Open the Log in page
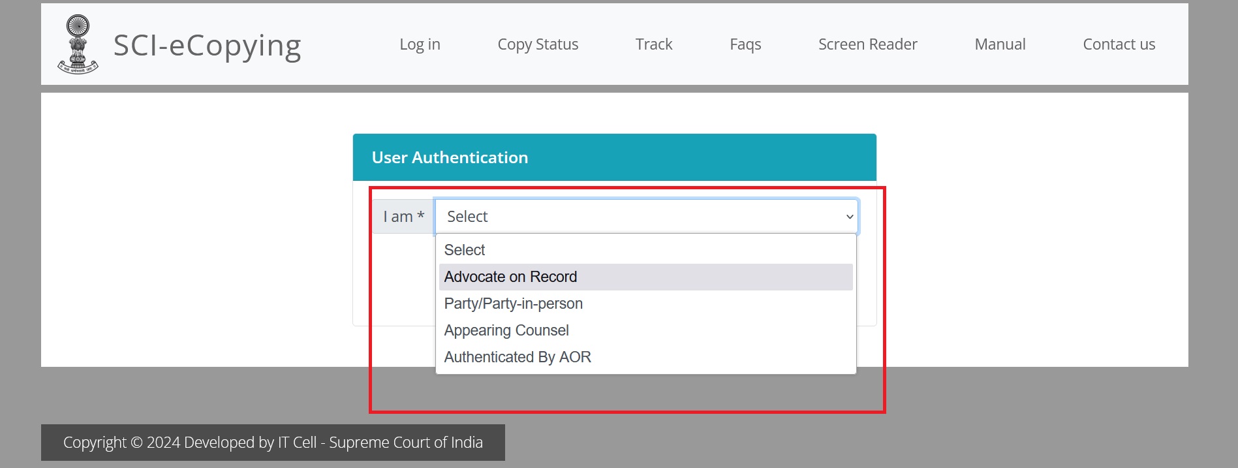This screenshot has height=468, width=1238. click(420, 44)
